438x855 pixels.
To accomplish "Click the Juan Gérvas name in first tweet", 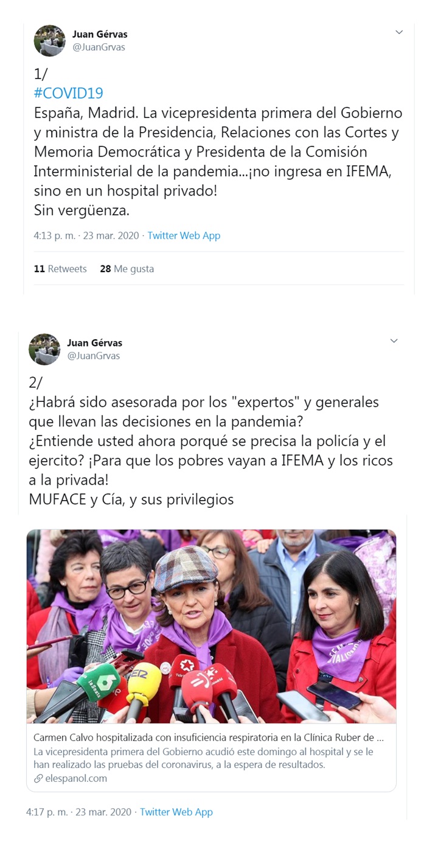I will pos(100,35).
